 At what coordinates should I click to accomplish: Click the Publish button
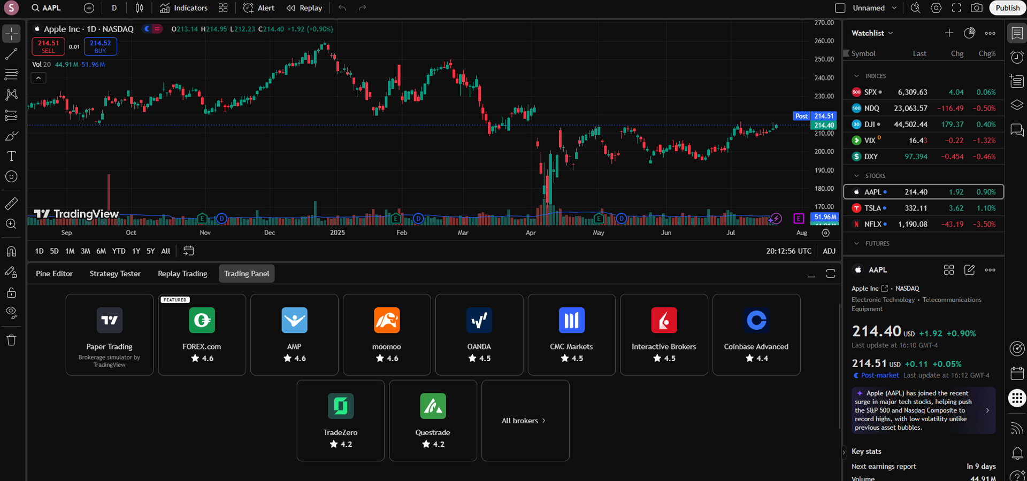1007,8
